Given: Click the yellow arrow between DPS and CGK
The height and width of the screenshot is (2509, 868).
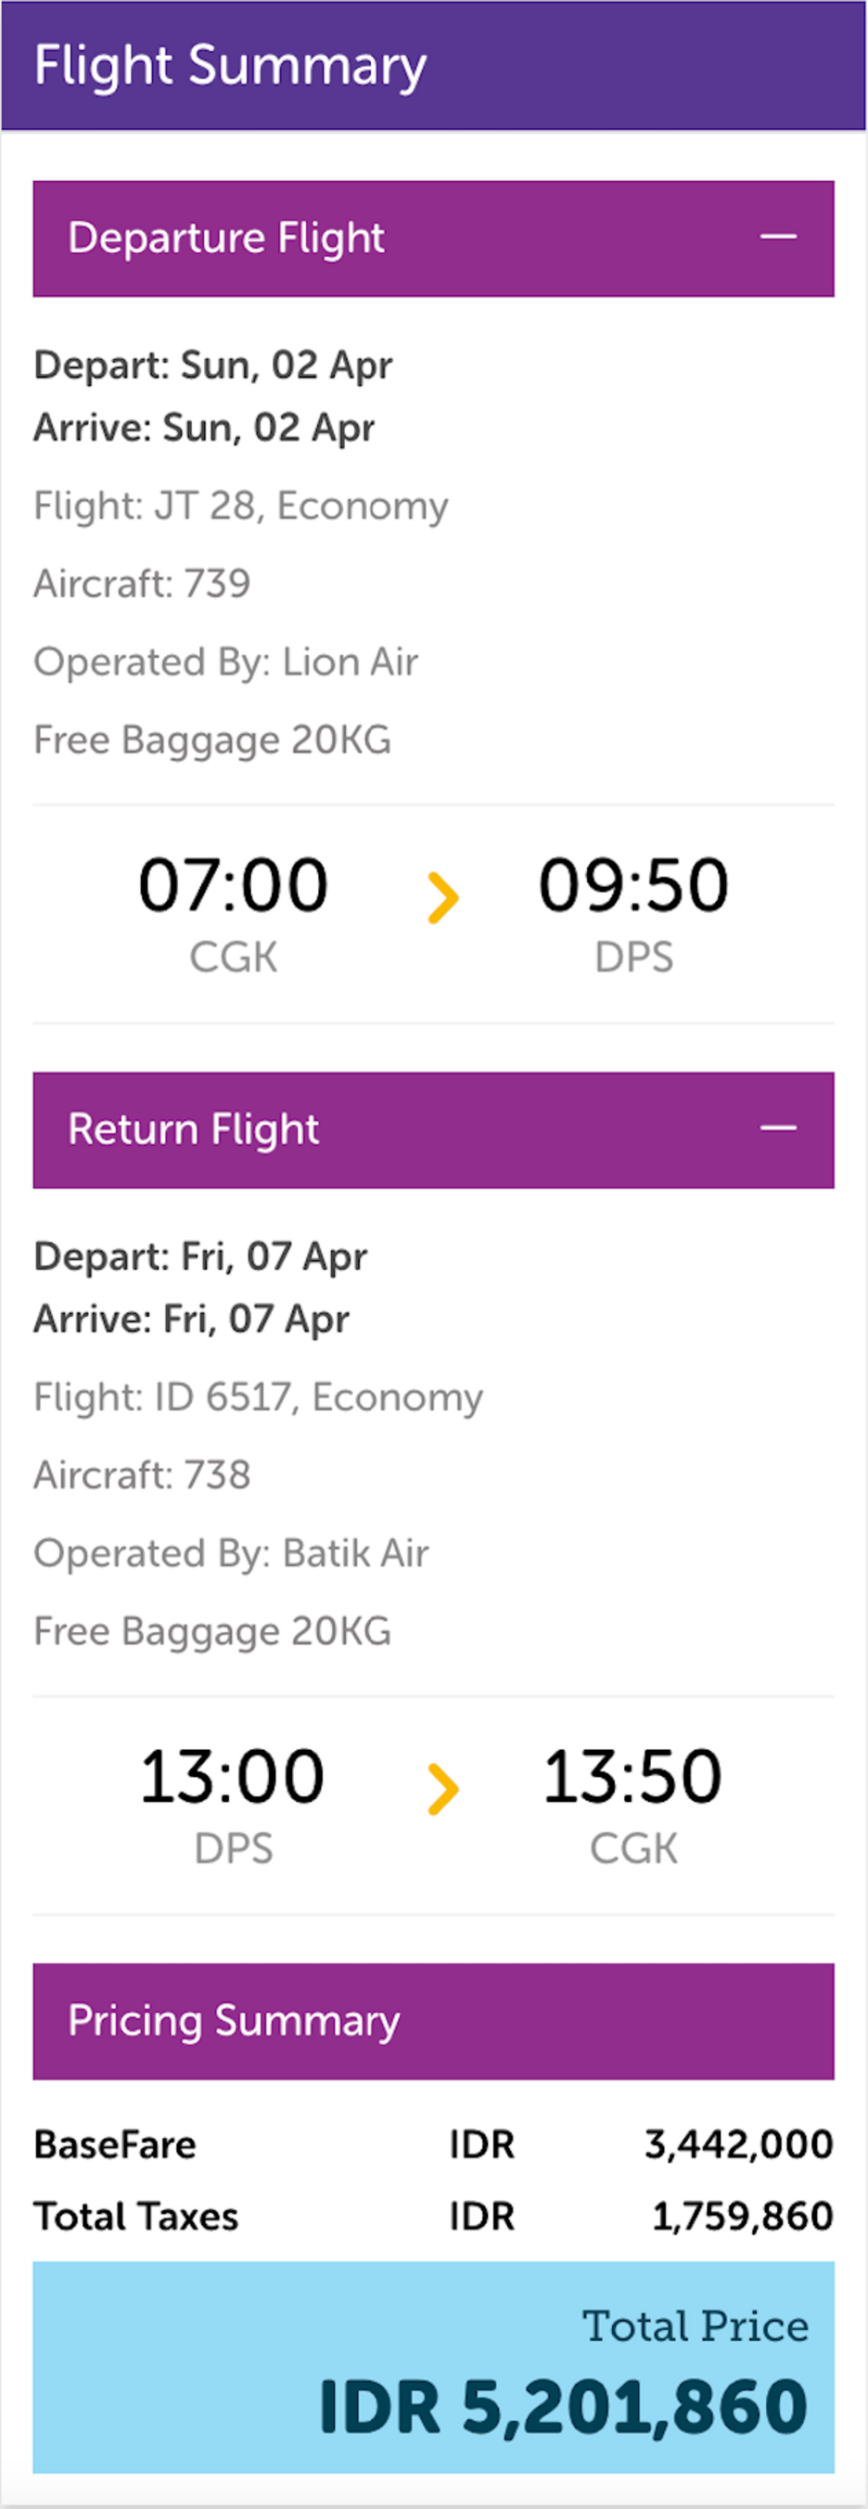Looking at the screenshot, I should coord(442,1789).
